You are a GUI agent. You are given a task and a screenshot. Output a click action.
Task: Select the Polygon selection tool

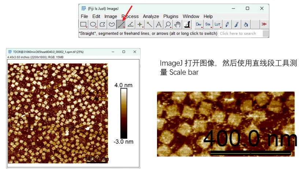point(102,24)
